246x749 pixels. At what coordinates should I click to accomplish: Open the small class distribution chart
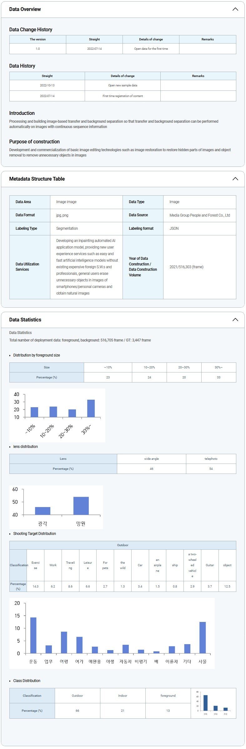pyautogui.click(x=213, y=703)
